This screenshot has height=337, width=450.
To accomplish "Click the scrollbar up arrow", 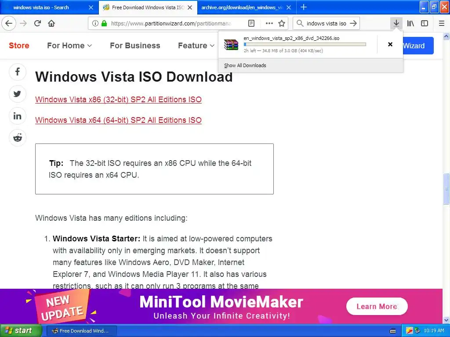I will (446, 36).
